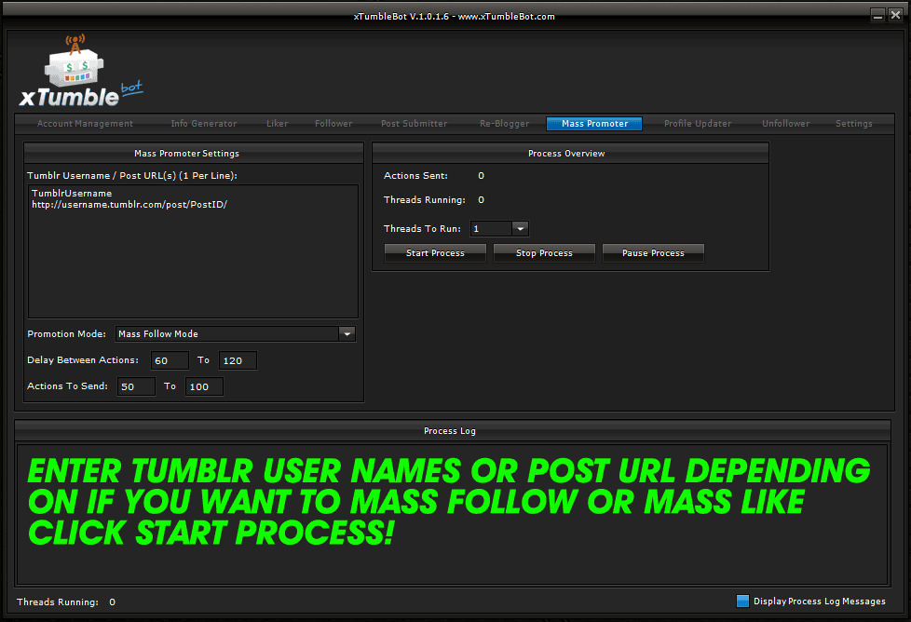Screen dimensions: 911x622
Task: Click the 'Tumblr Username / Post URL(s) (1 Per Line):' label
Action: pyautogui.click(x=132, y=175)
